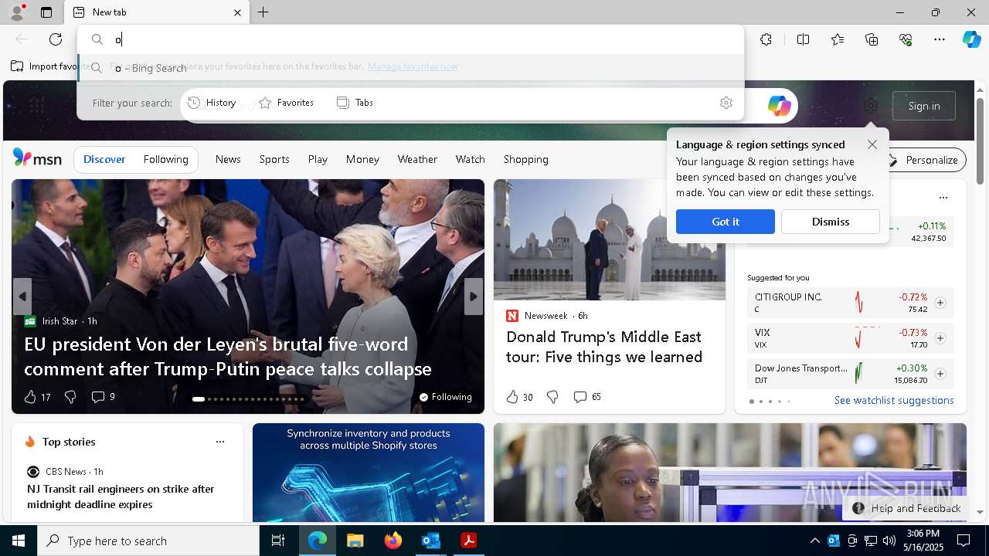The image size is (989, 556).
Task: Open search filter settings gear
Action: point(726,103)
